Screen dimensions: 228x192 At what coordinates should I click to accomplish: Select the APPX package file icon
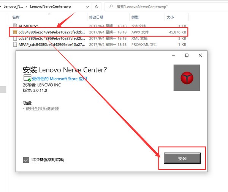coord(15,32)
